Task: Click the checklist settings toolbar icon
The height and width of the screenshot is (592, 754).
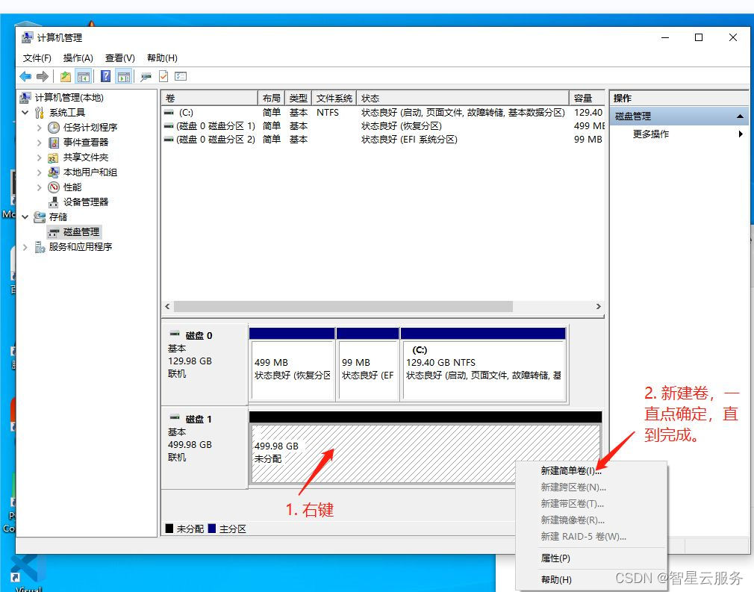Action: point(181,76)
